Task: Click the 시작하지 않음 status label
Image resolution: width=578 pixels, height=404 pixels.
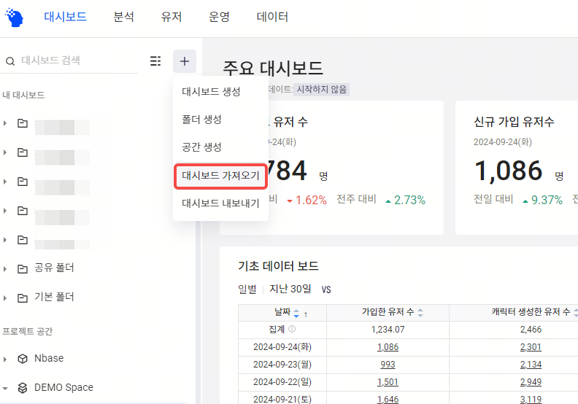Action: click(322, 90)
